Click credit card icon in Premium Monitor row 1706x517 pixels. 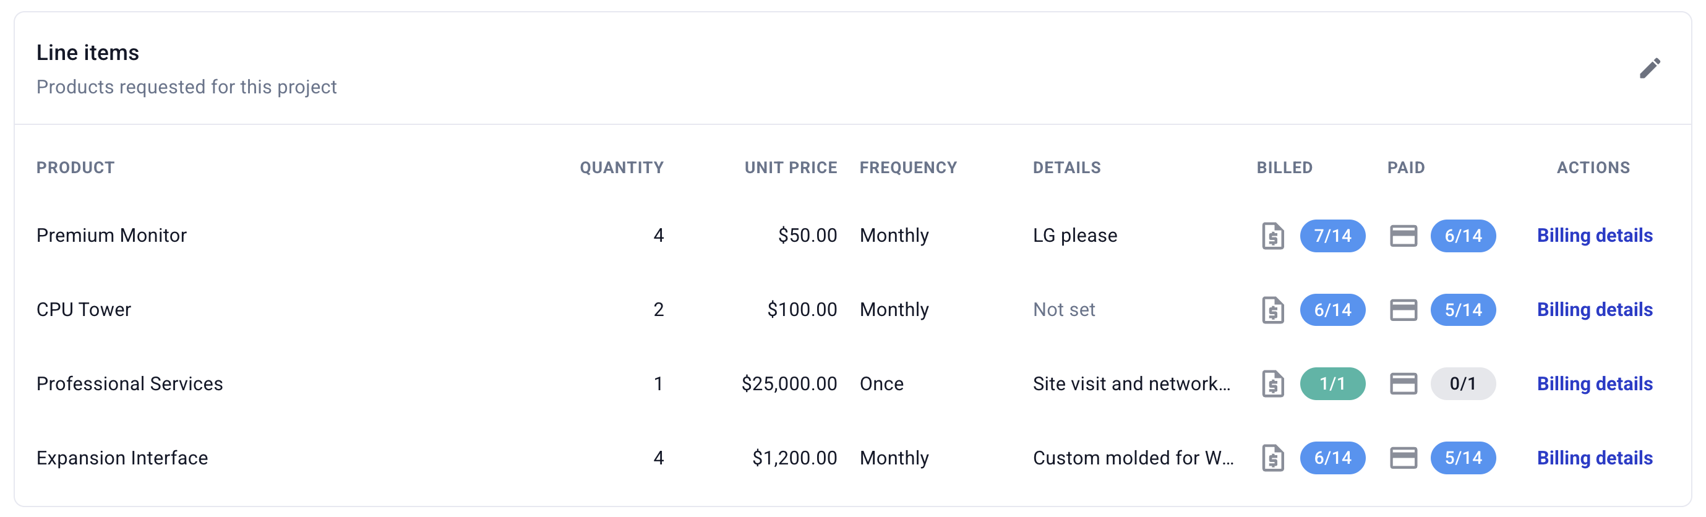tap(1404, 236)
